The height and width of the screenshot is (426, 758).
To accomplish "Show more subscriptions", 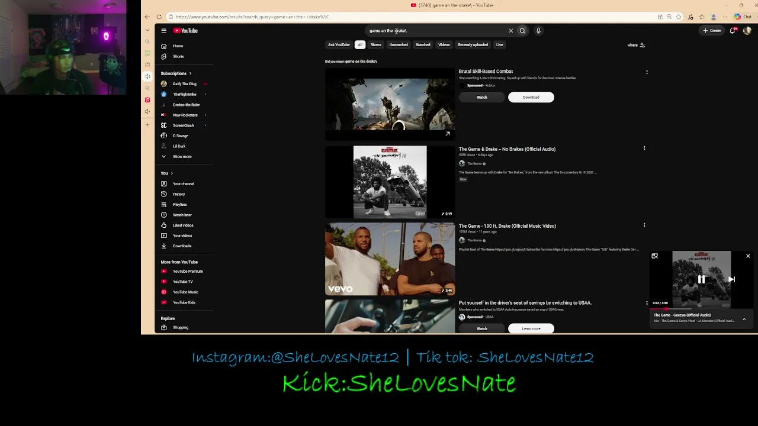I will click(x=182, y=157).
